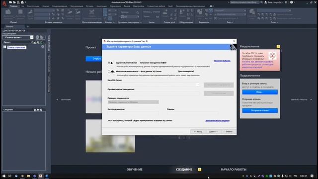Switch to the 'Главная' ribbon tab
The height and width of the screenshot is (179, 318).
point(14,6)
